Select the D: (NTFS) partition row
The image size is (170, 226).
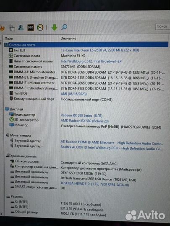tap(19, 207)
